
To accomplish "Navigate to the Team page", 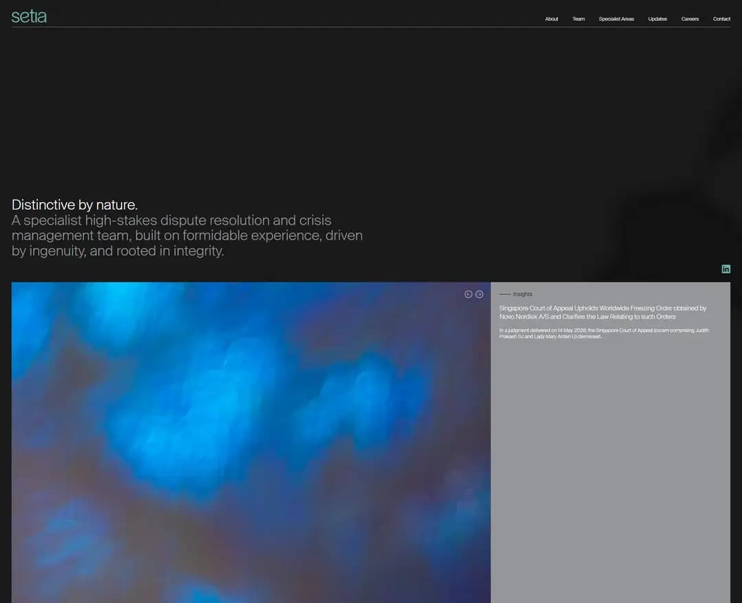I will 578,19.
